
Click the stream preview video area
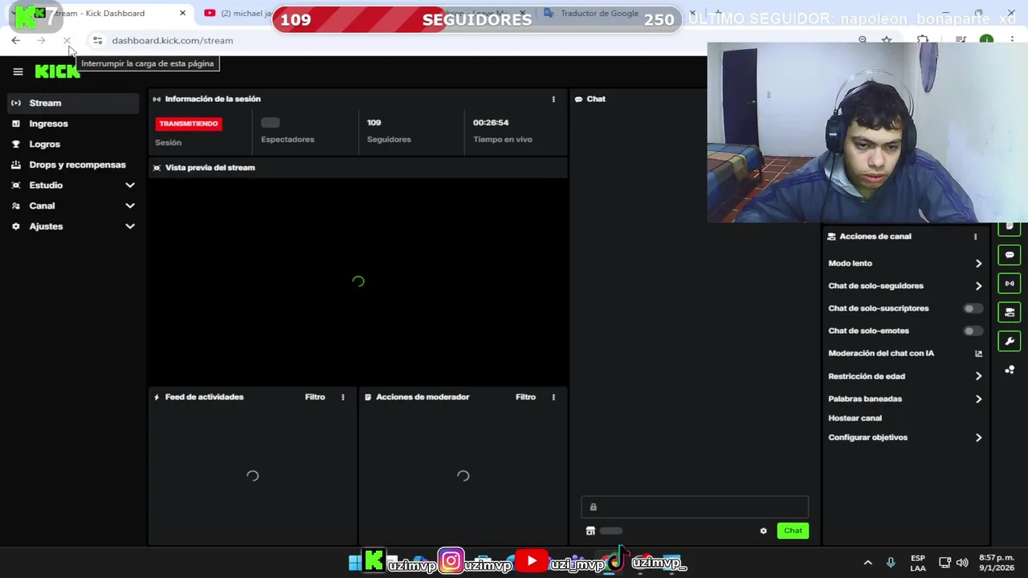tap(358, 281)
